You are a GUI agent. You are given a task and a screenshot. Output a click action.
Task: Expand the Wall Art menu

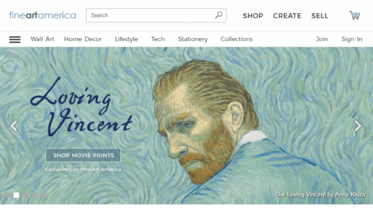pos(42,39)
